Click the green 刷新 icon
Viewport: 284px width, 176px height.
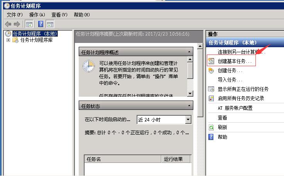point(211,127)
